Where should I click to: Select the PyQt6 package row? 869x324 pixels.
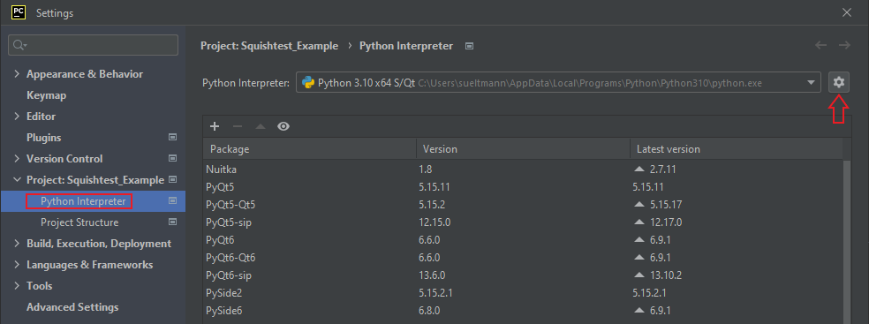pyautogui.click(x=523, y=240)
